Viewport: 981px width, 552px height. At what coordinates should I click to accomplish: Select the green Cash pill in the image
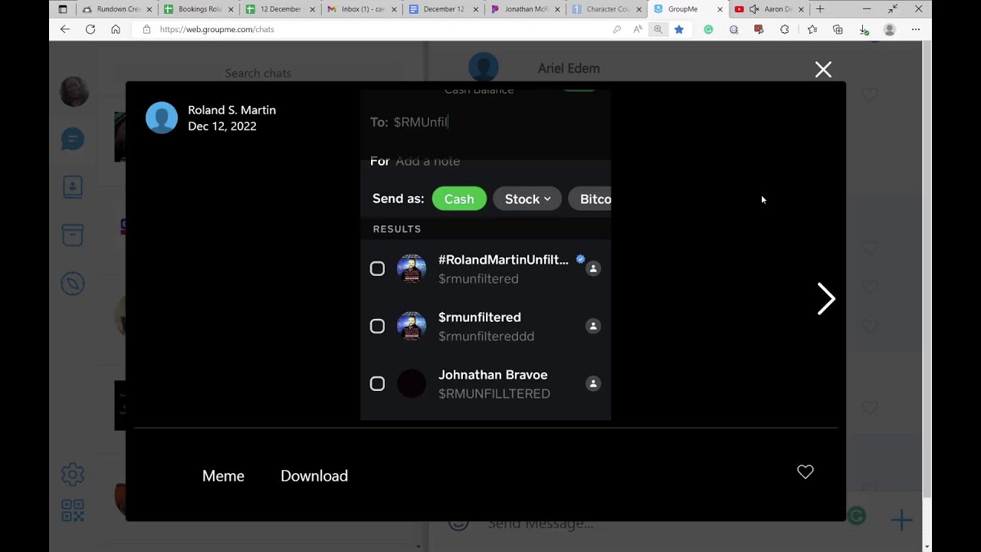(x=459, y=199)
